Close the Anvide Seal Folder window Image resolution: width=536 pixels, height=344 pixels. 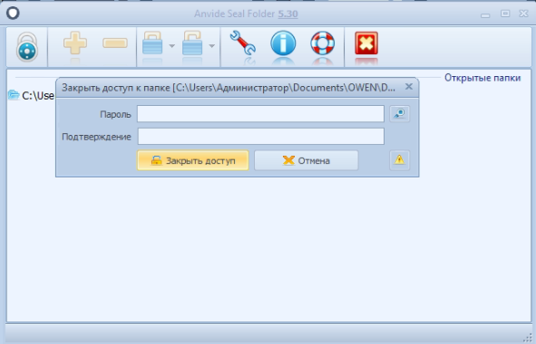point(523,14)
